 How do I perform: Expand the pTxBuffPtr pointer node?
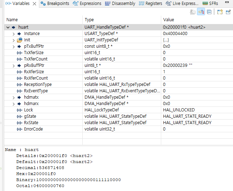point(13,47)
